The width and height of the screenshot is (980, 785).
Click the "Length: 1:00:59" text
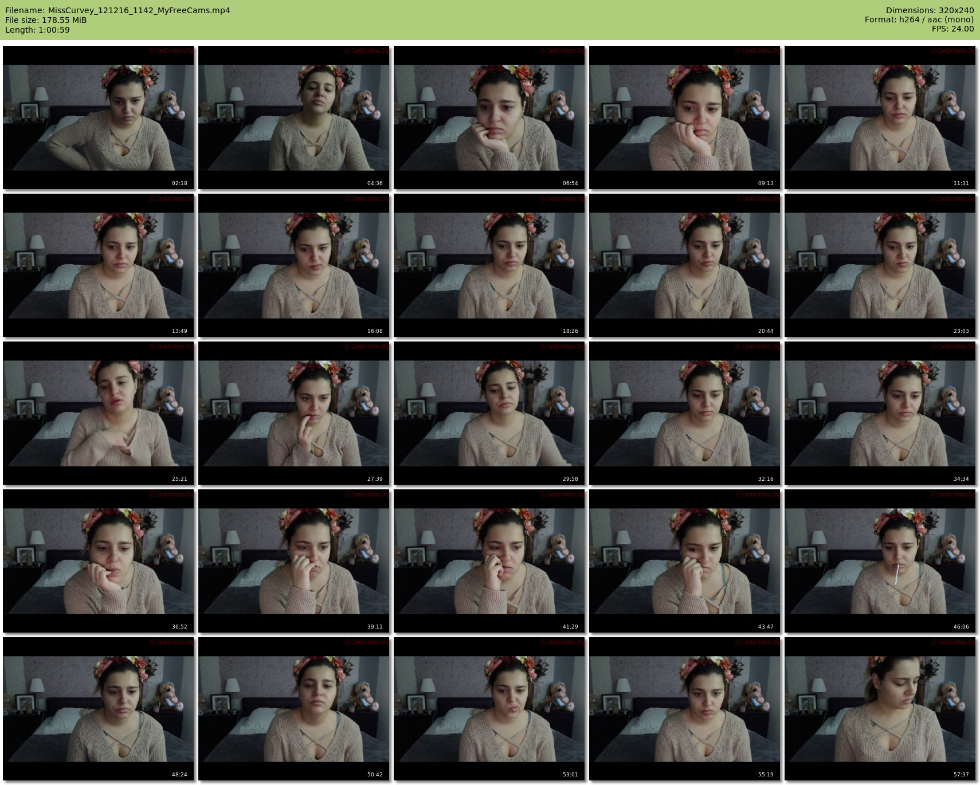(37, 30)
